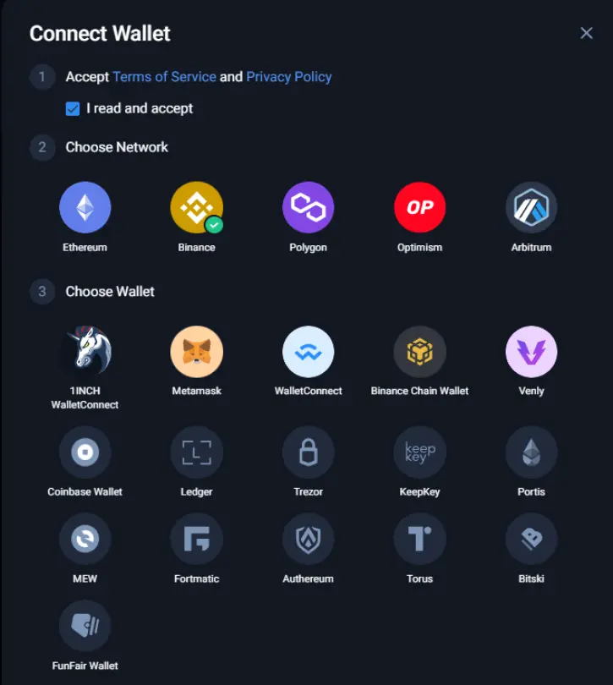Image resolution: width=613 pixels, height=685 pixels.
Task: Choose the Polygon network
Action: coord(308,207)
